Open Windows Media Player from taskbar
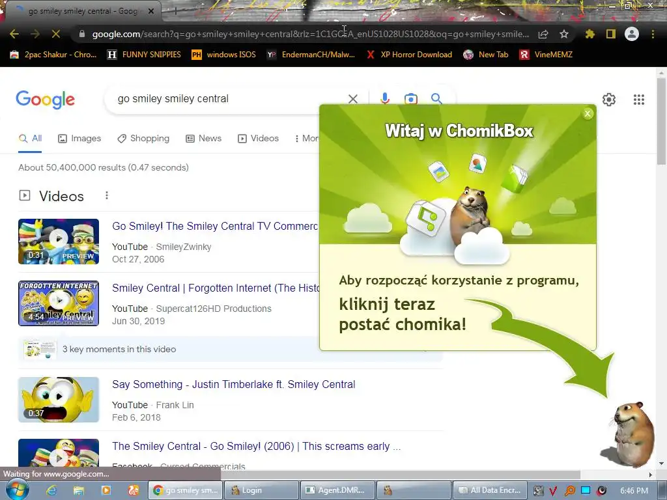Screen dimensions: 667x500 point(106,490)
